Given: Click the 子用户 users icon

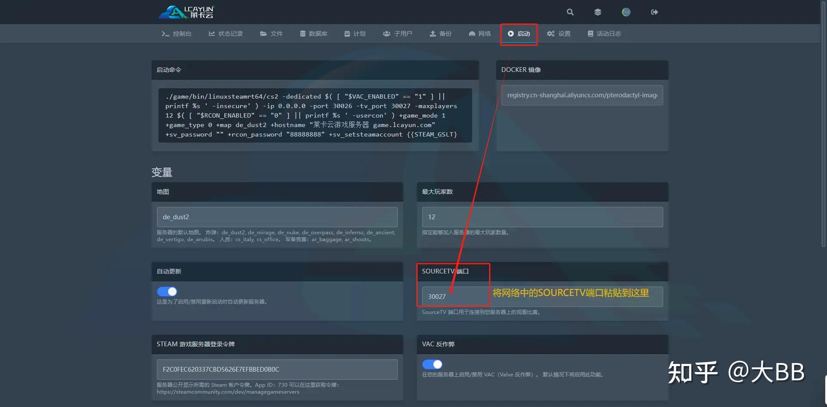Looking at the screenshot, I should [398, 33].
